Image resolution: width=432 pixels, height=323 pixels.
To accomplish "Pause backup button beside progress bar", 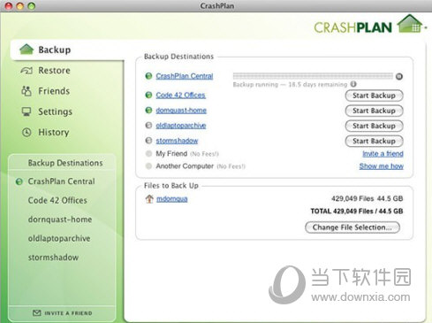I will [399, 76].
